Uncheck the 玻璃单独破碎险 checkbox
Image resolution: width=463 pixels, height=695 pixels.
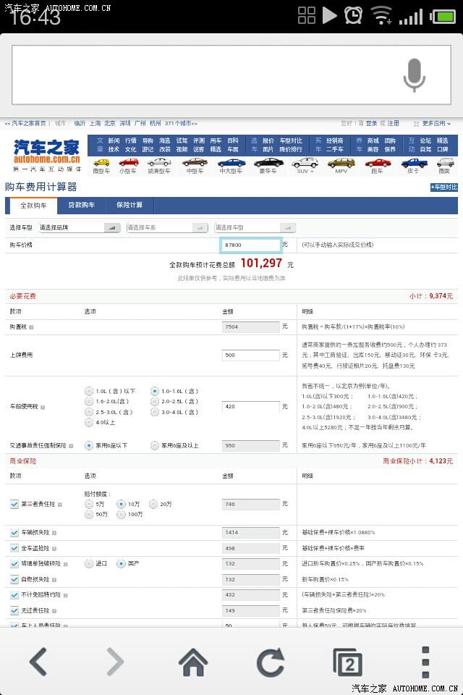pyautogui.click(x=14, y=564)
